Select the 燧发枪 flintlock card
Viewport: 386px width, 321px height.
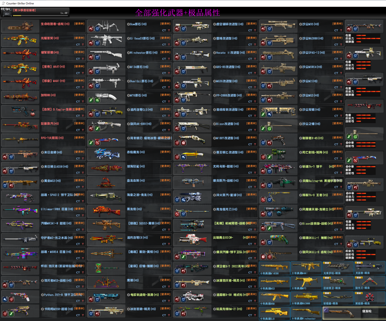(354, 313)
